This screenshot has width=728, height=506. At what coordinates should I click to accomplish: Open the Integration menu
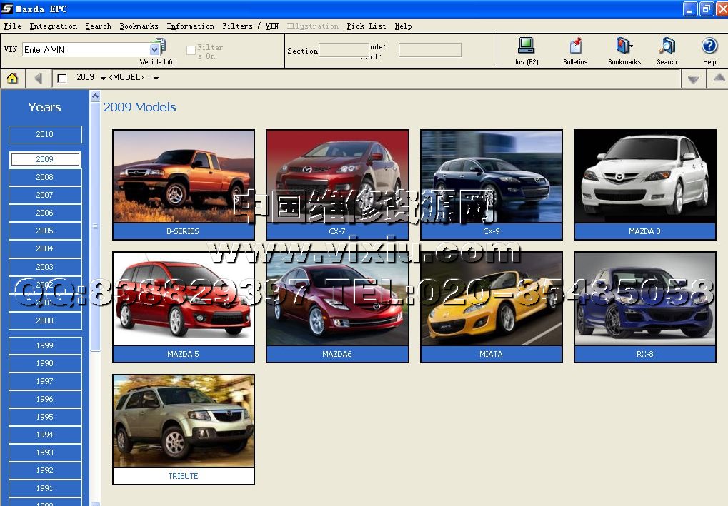(x=53, y=26)
